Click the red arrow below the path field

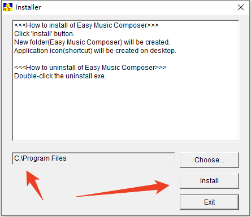34,185
